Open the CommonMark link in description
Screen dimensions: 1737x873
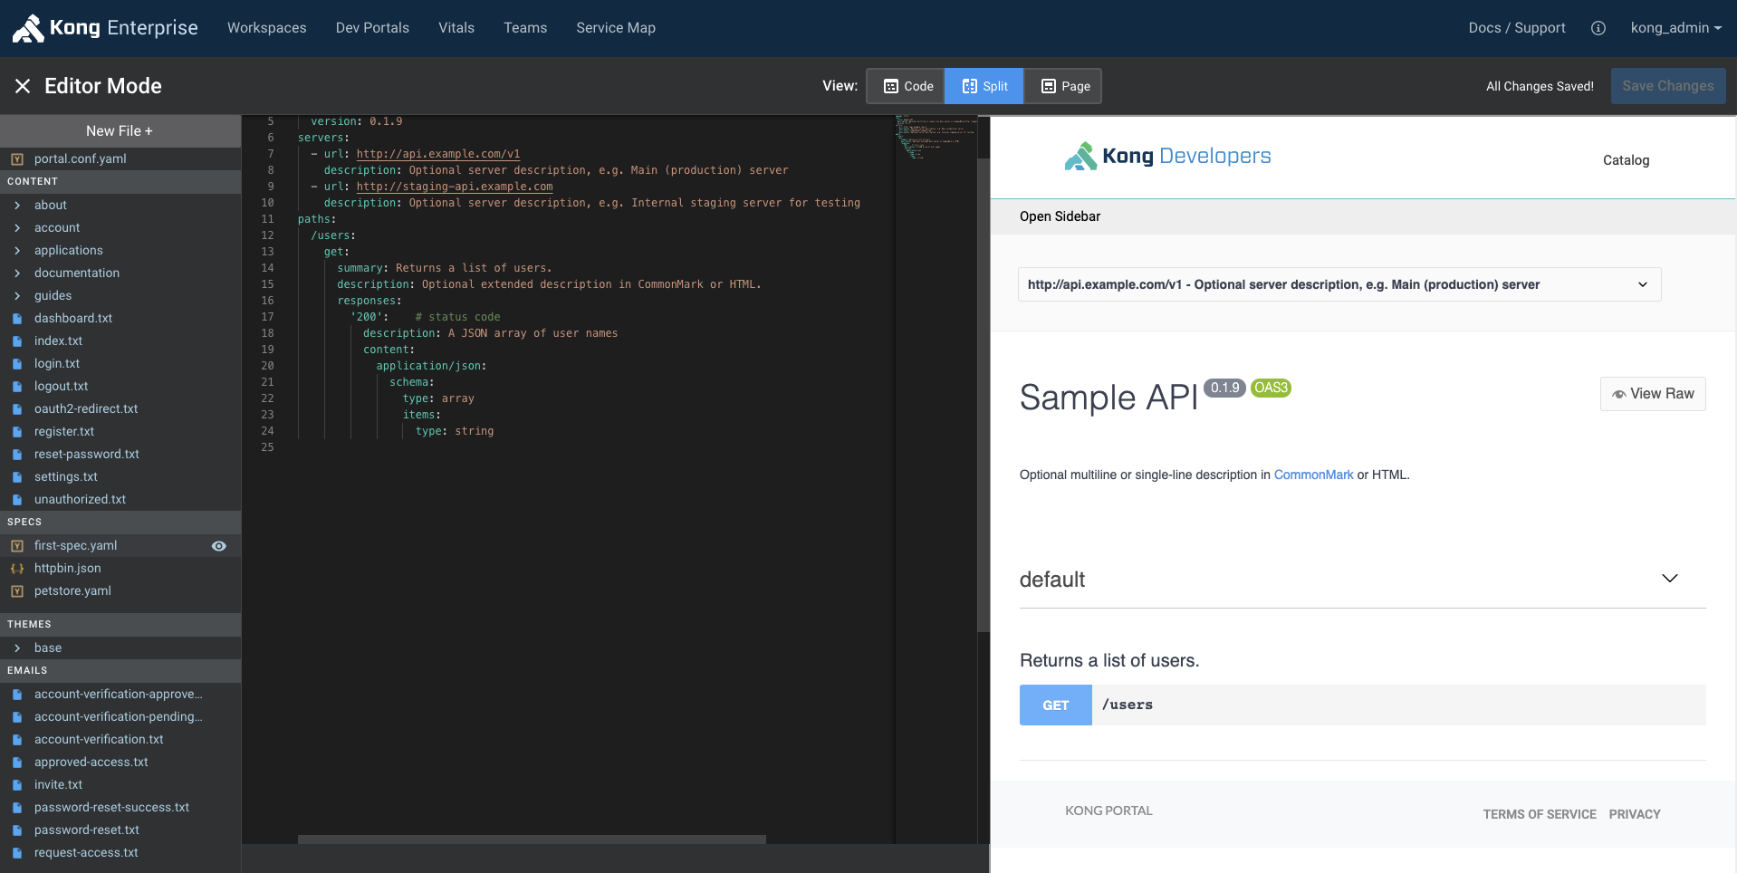coord(1313,474)
